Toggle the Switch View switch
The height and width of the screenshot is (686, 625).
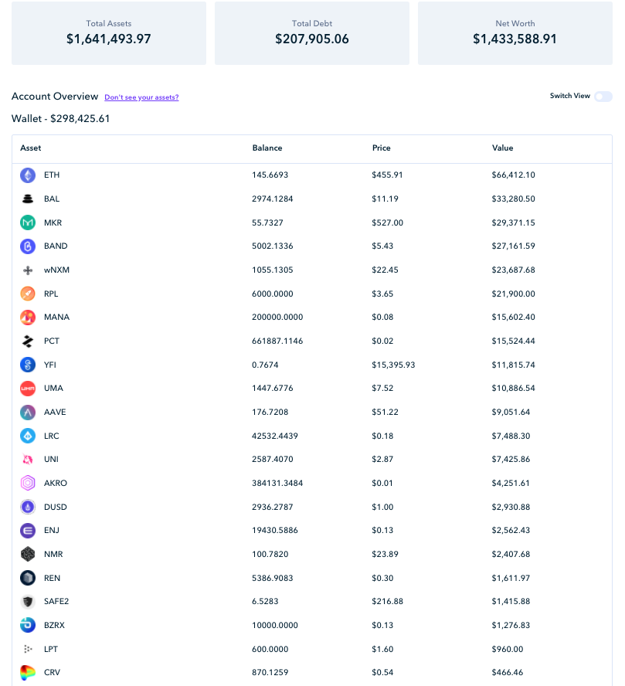(x=603, y=97)
